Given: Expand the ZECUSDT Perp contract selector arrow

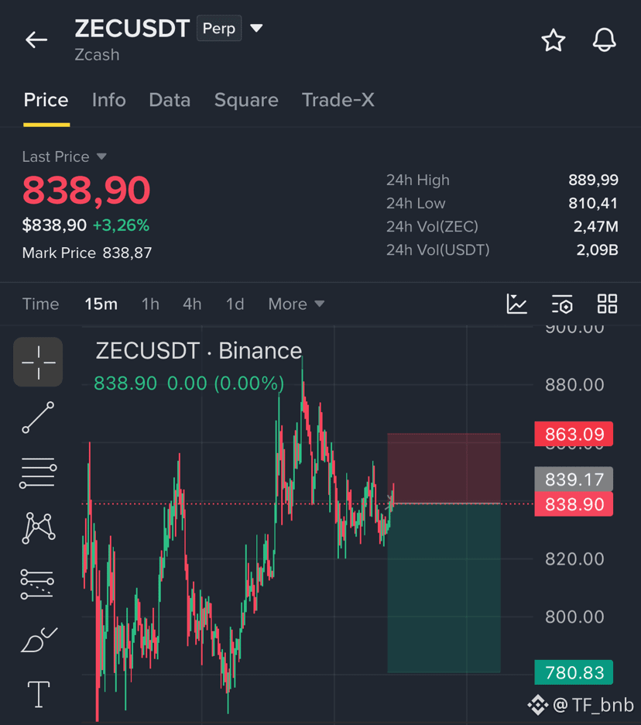Looking at the screenshot, I should point(256,28).
